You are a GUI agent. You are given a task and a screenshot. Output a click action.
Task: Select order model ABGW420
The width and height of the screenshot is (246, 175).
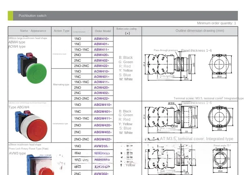[x=103, y=125]
